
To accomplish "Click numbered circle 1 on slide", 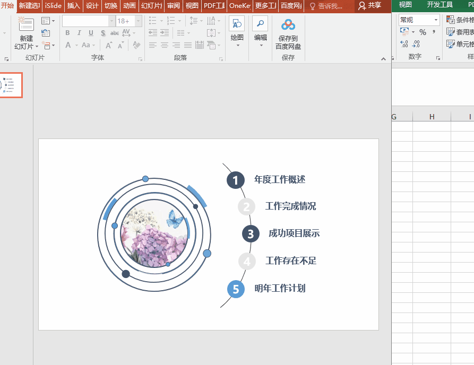I will coord(236,180).
